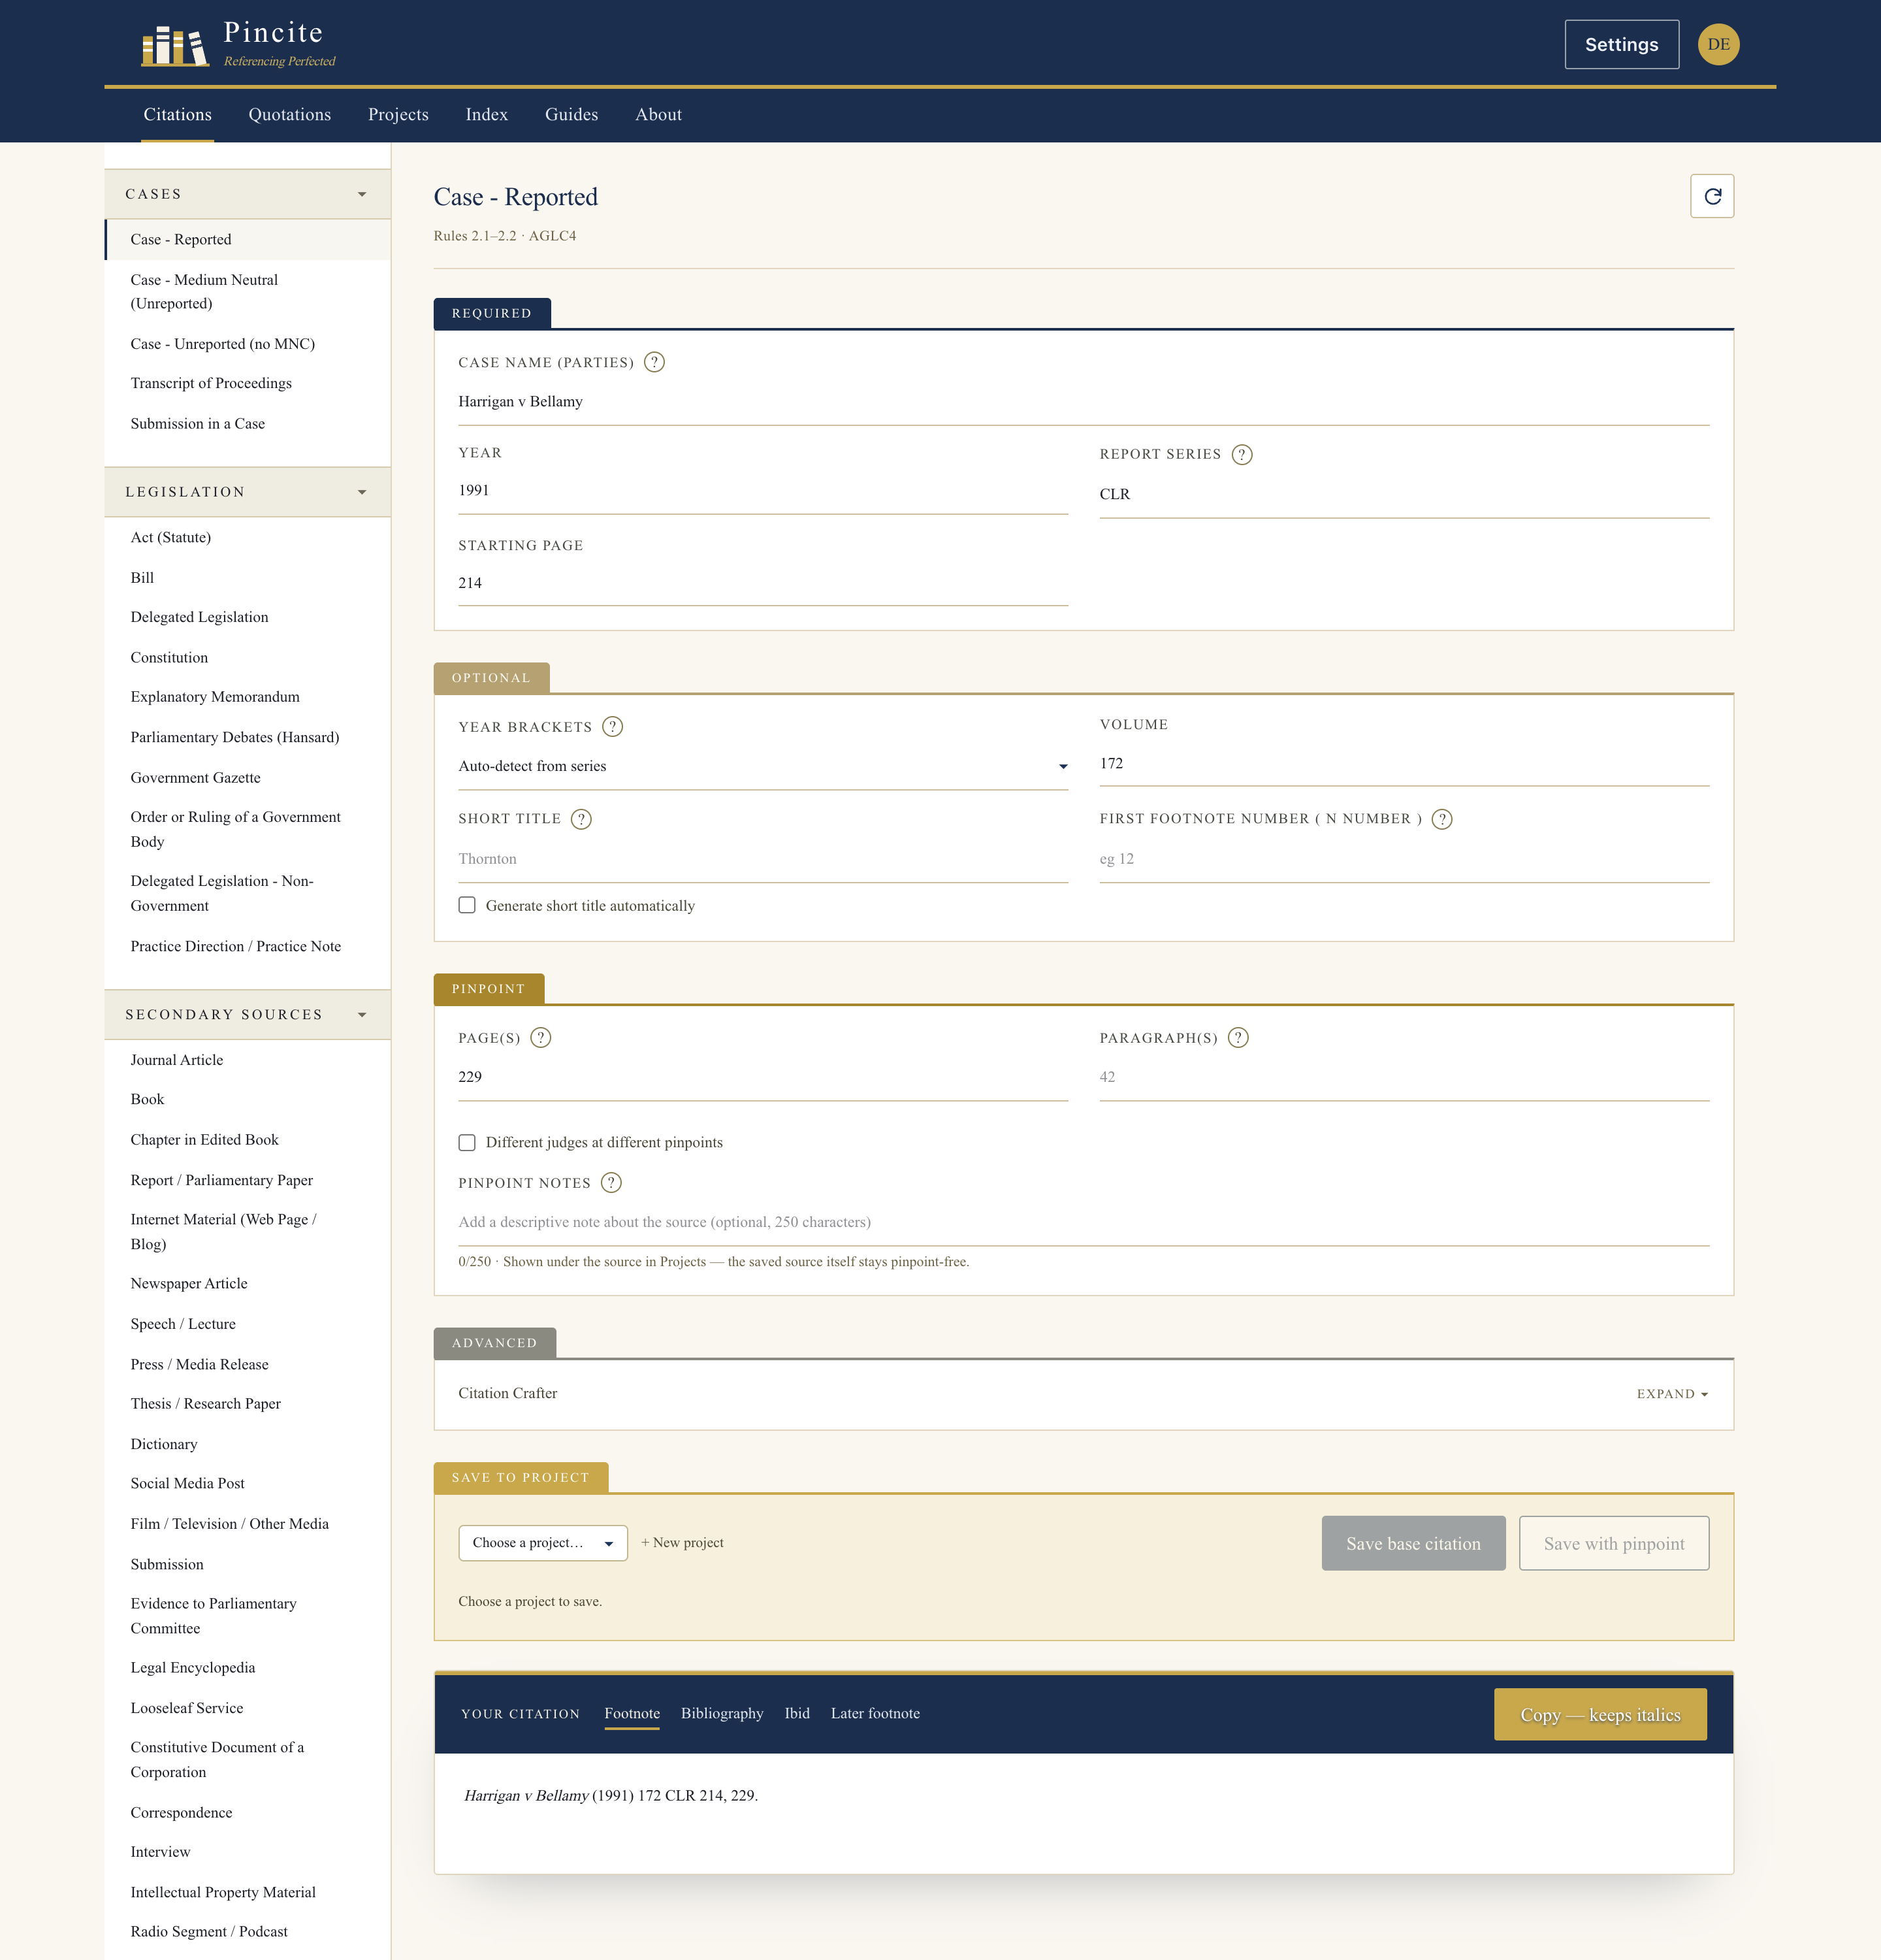Viewport: 1881px width, 1960px height.
Task: Select Delegated Legislation in sidebar
Action: pyautogui.click(x=248, y=618)
